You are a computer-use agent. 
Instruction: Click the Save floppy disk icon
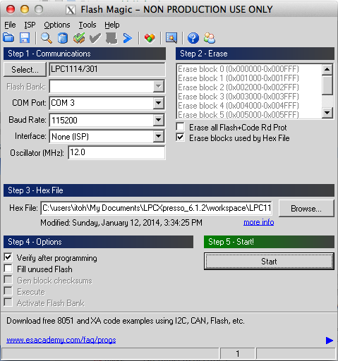click(x=25, y=38)
